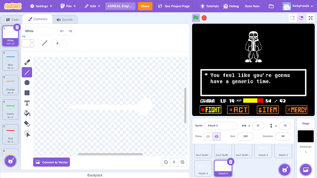Open My Stuff folder icon
317x178 pixels.
(x=271, y=6)
